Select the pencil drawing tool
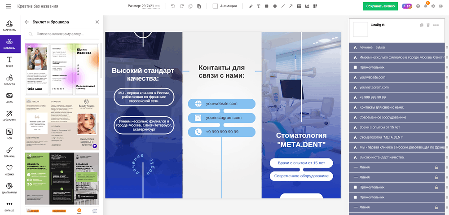The height and width of the screenshot is (215, 449). point(251,6)
